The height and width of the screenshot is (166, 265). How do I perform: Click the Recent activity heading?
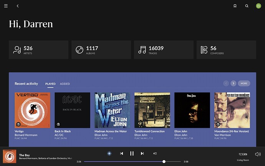[x=26, y=84]
